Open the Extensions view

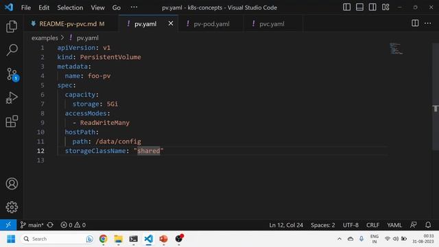[x=12, y=121]
